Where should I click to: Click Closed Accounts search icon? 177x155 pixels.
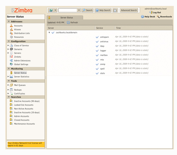(x=11, y=120)
